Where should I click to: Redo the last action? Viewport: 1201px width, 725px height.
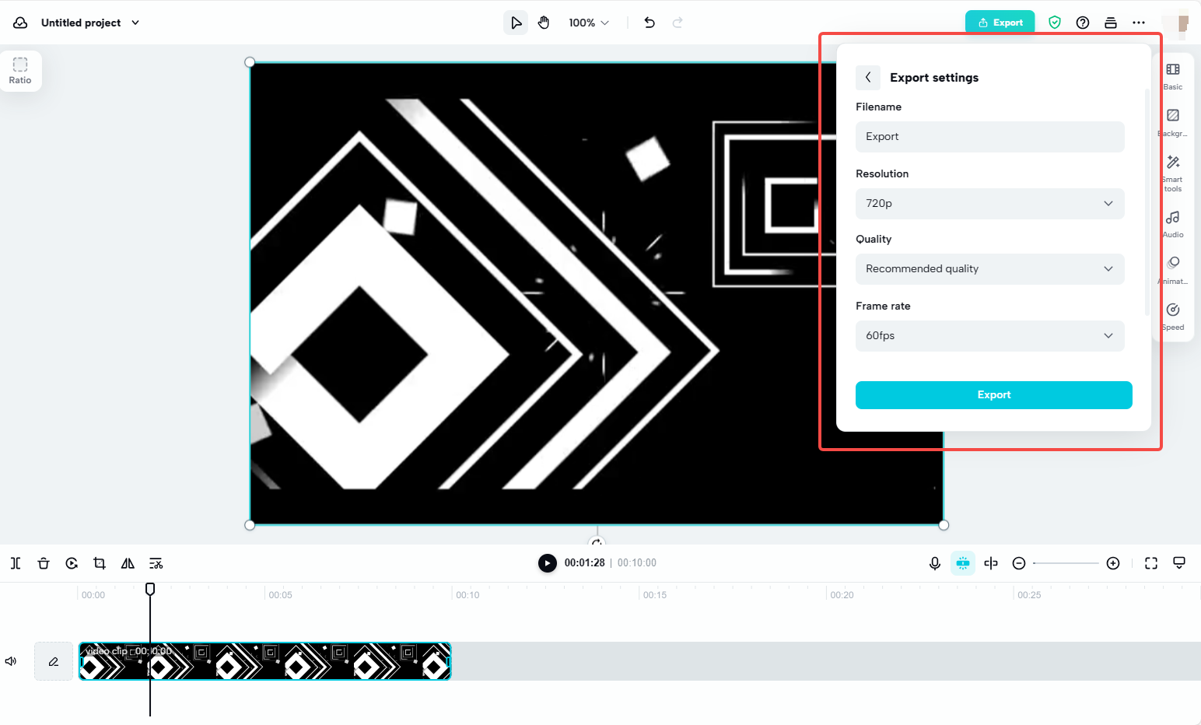[x=678, y=23]
